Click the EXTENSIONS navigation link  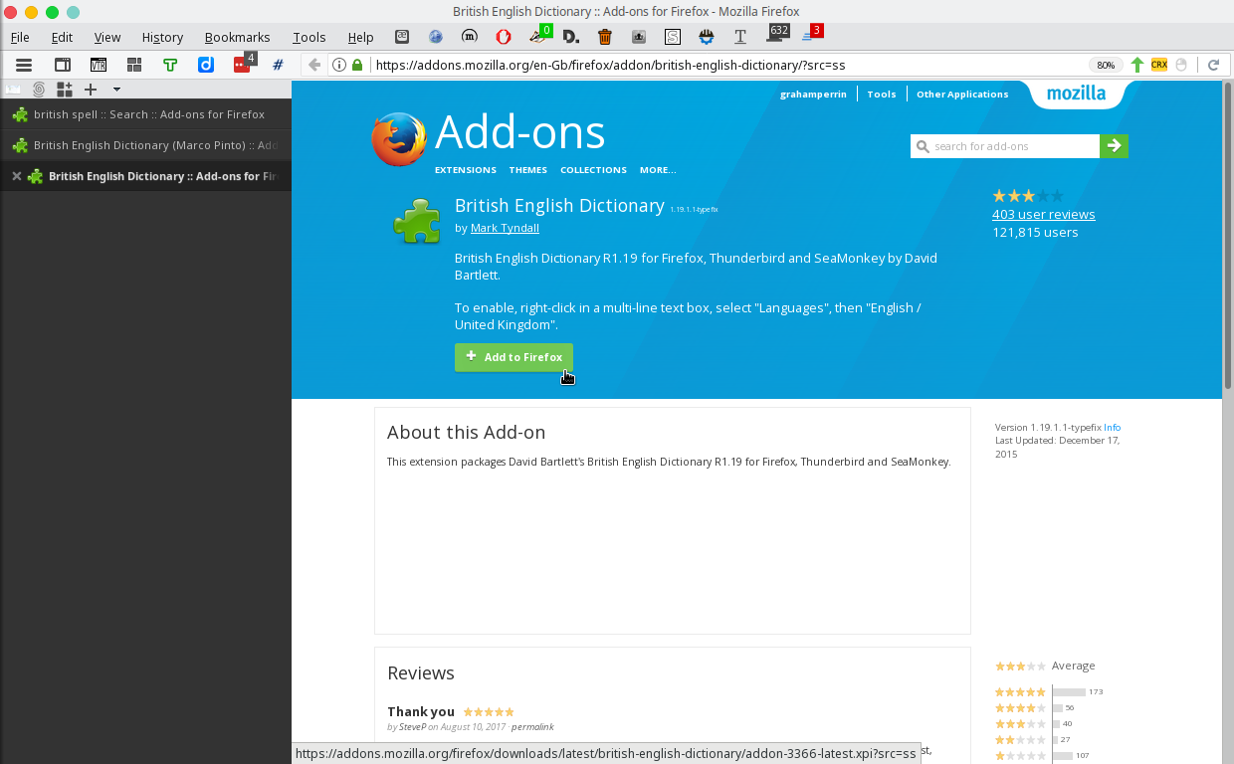coord(466,170)
